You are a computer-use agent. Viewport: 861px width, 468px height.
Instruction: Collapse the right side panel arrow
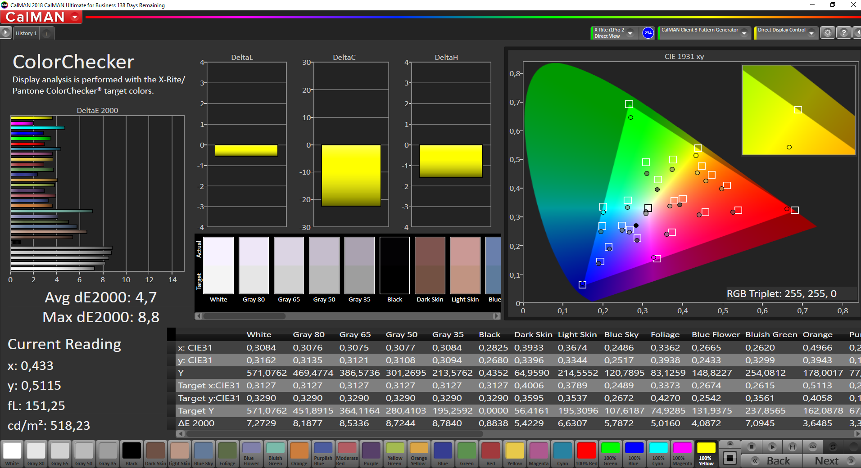point(857,33)
